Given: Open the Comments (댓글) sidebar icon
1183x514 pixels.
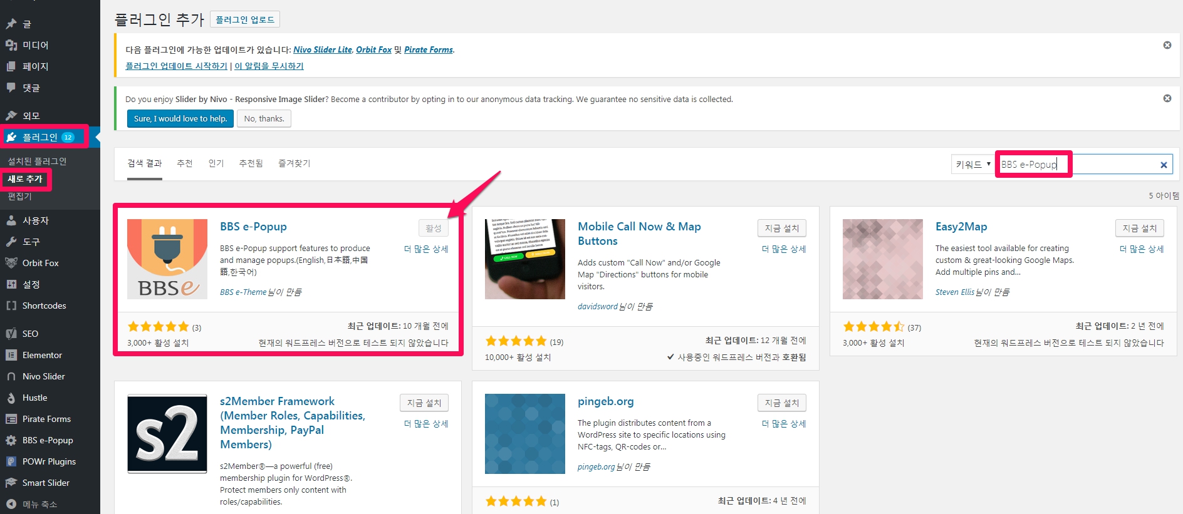Looking at the screenshot, I should (11, 88).
